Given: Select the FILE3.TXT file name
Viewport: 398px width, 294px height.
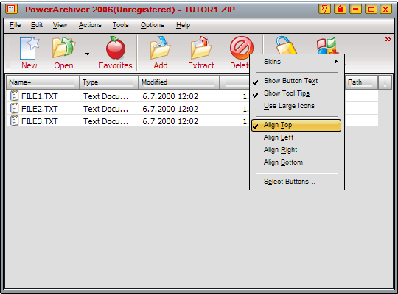Looking at the screenshot, I should [40, 121].
